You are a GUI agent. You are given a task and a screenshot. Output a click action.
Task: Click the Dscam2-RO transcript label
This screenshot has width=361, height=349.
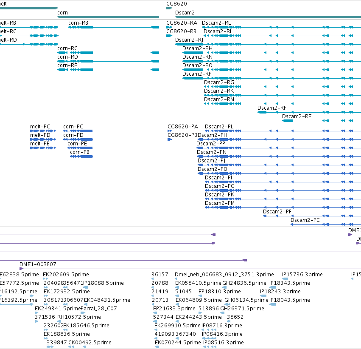click(197, 65)
